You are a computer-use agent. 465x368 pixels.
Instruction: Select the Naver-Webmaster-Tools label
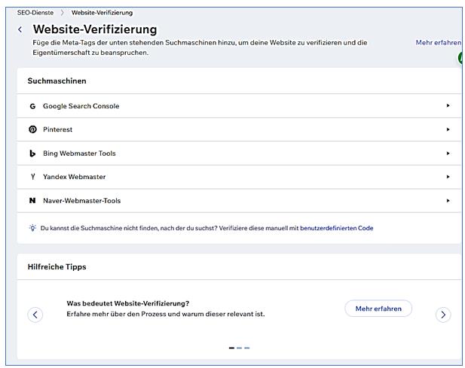(82, 200)
